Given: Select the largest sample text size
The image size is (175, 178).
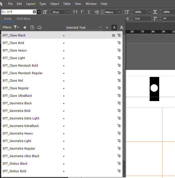Looking at the screenshot, I should [x=122, y=28].
